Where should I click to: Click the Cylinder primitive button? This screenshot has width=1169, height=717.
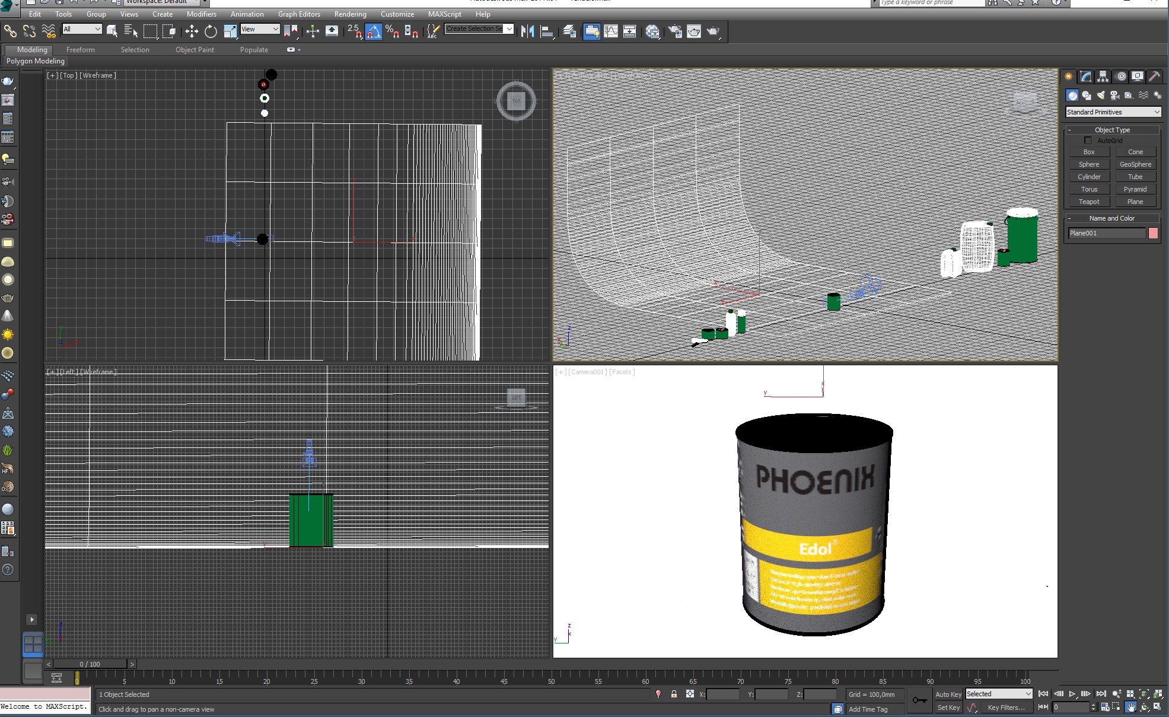click(1090, 176)
